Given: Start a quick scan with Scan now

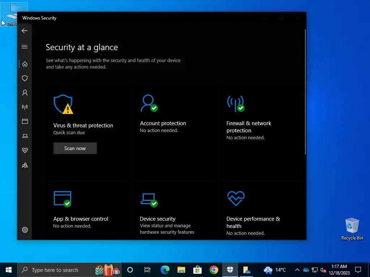Looking at the screenshot, I should coord(75,148).
